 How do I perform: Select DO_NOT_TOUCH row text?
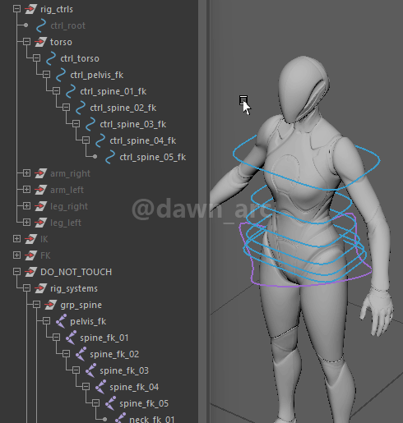[76, 272]
